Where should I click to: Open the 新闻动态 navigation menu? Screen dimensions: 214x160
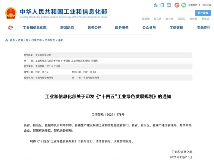coord(67,28)
